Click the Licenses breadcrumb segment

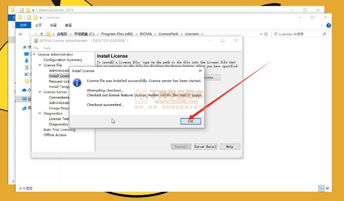coord(192,34)
